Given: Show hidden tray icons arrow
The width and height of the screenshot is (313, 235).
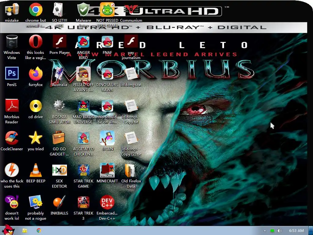Looking at the screenshot, I should 265,231.
